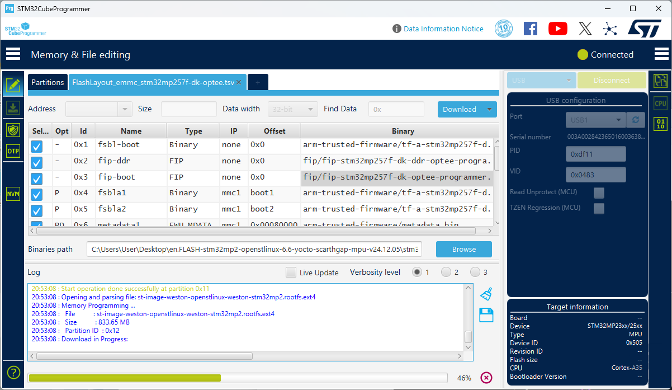Click the log horizontal scrollbar
Screen dimensions: 672x390
(x=144, y=356)
